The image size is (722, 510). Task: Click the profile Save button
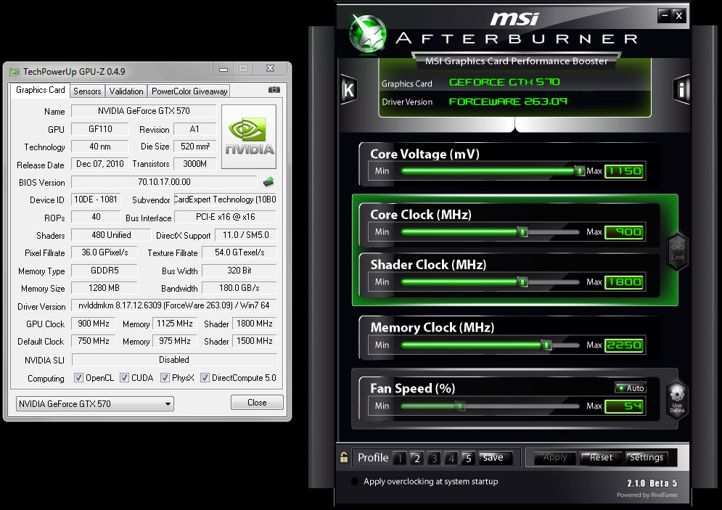coord(496,458)
